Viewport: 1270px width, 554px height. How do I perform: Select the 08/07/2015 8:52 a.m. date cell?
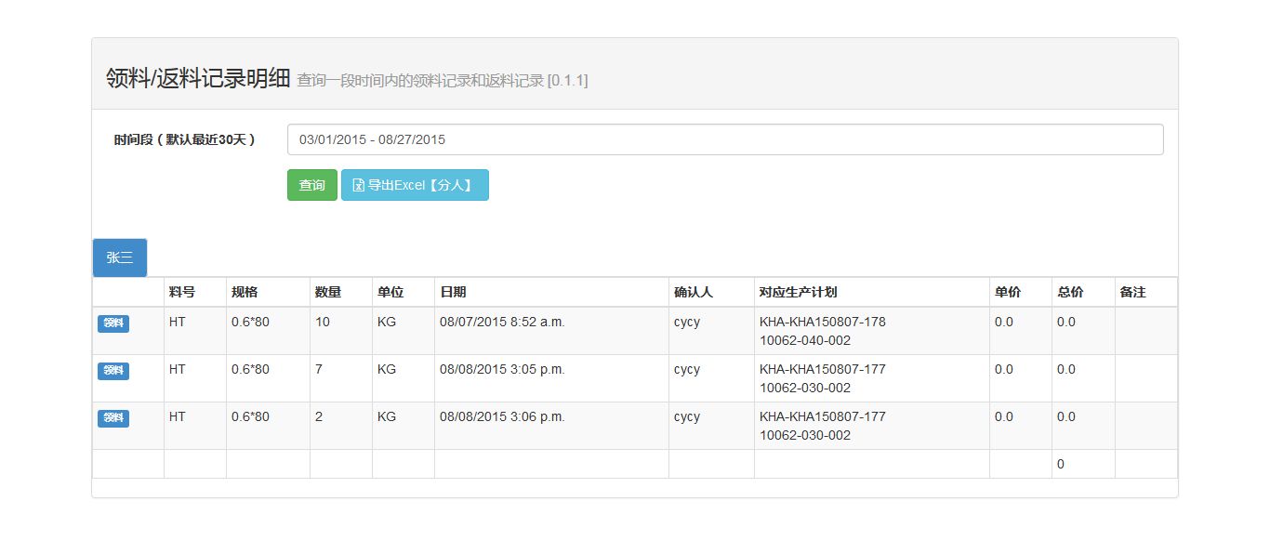point(502,323)
